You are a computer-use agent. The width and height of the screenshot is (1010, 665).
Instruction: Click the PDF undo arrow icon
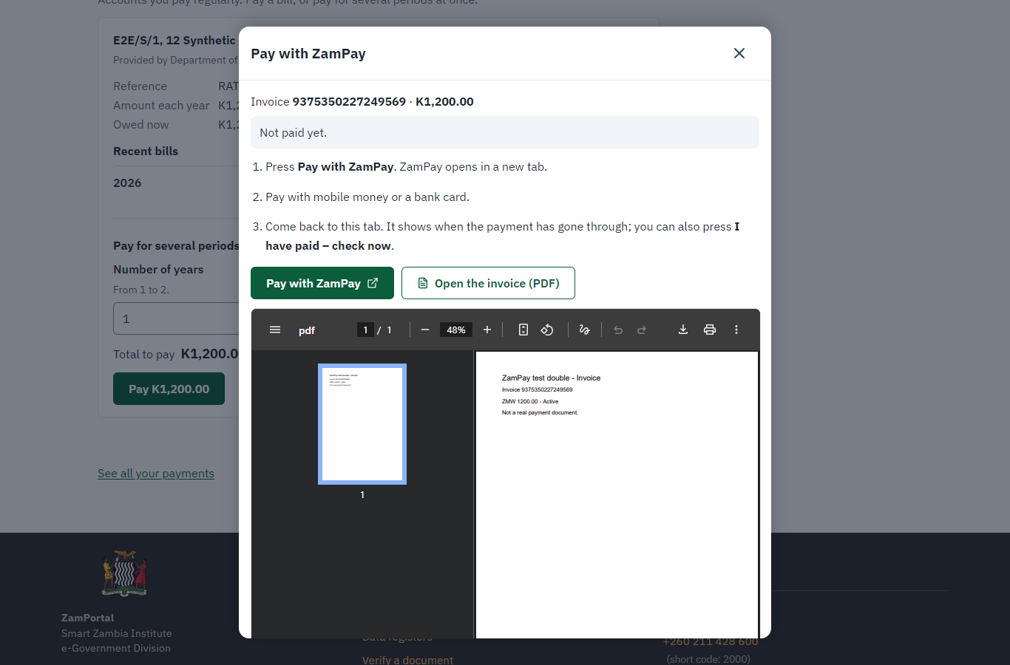click(618, 330)
